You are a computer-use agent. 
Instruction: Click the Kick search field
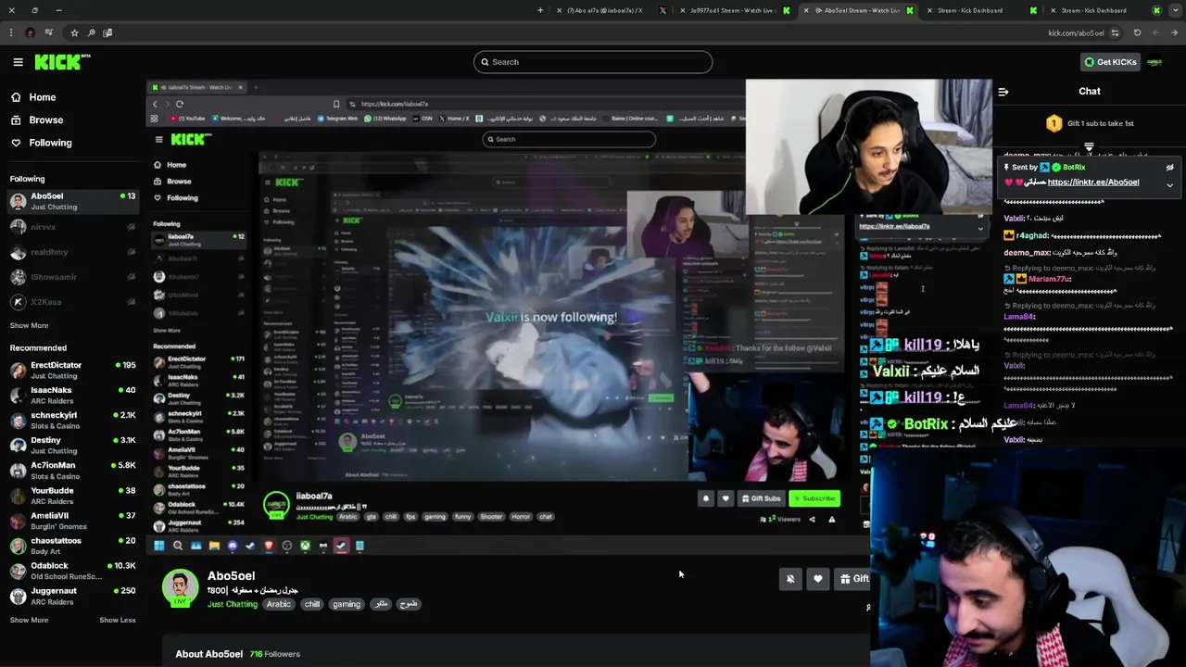pos(593,62)
